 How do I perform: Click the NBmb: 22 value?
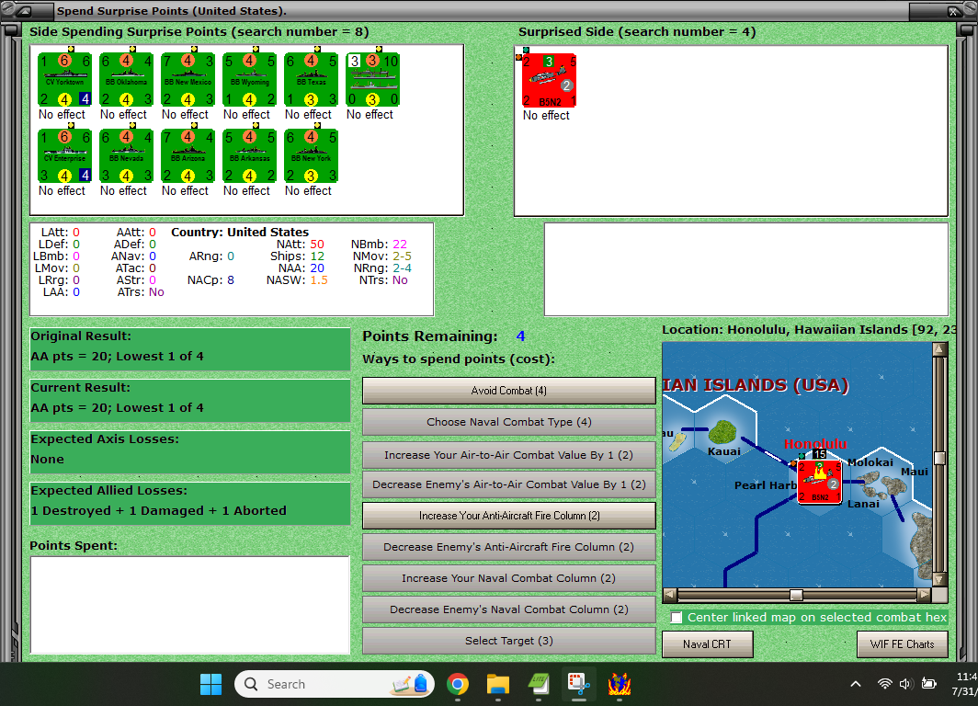point(400,245)
